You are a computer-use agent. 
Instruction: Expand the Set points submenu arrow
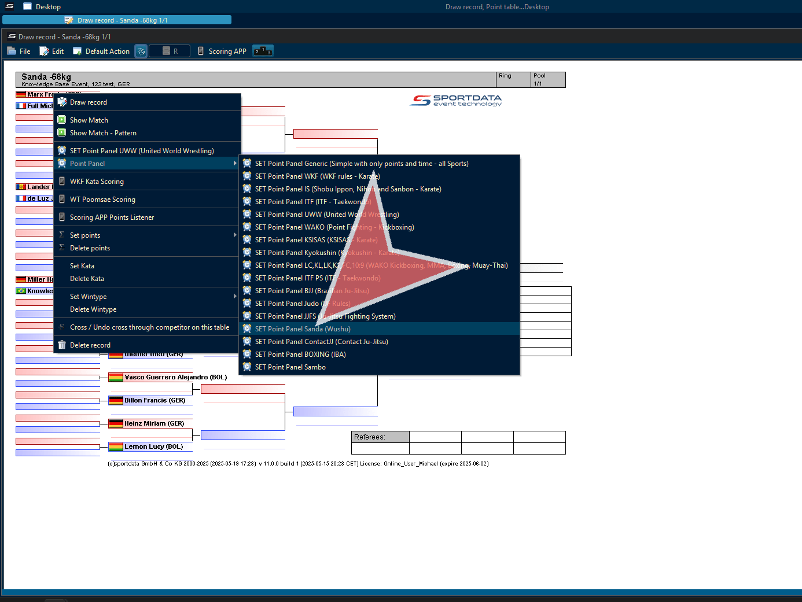click(x=234, y=235)
